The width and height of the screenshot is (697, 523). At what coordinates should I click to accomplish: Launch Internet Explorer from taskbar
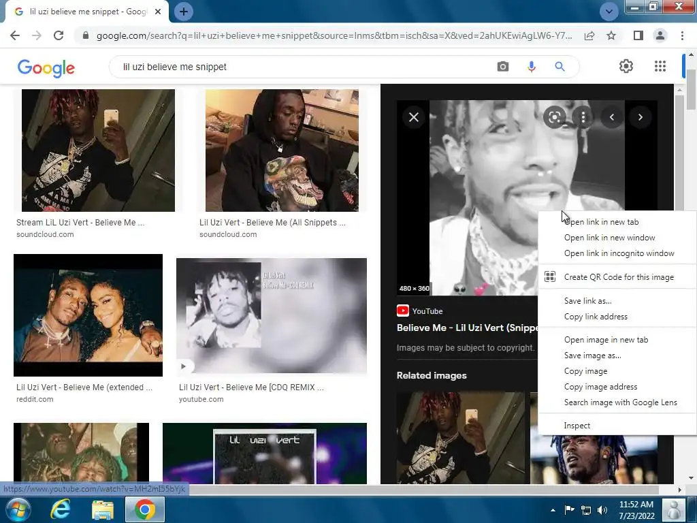coord(61,509)
